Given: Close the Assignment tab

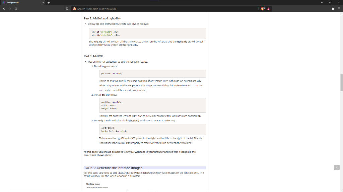Looking at the screenshot, I should [x=43, y=2].
